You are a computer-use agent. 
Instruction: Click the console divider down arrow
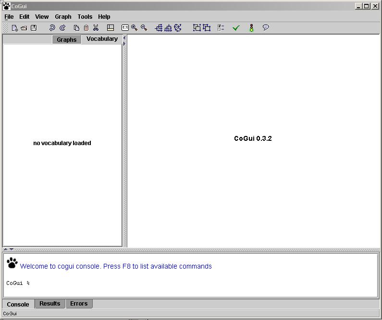[x=12, y=249]
